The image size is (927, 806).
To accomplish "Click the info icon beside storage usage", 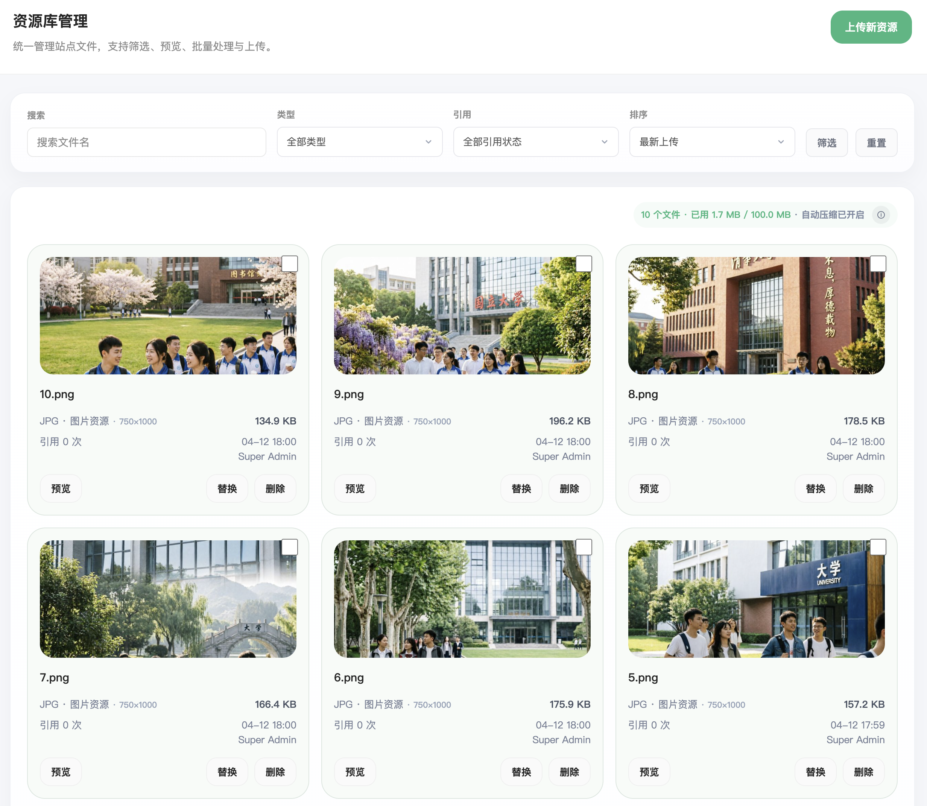I will [881, 215].
